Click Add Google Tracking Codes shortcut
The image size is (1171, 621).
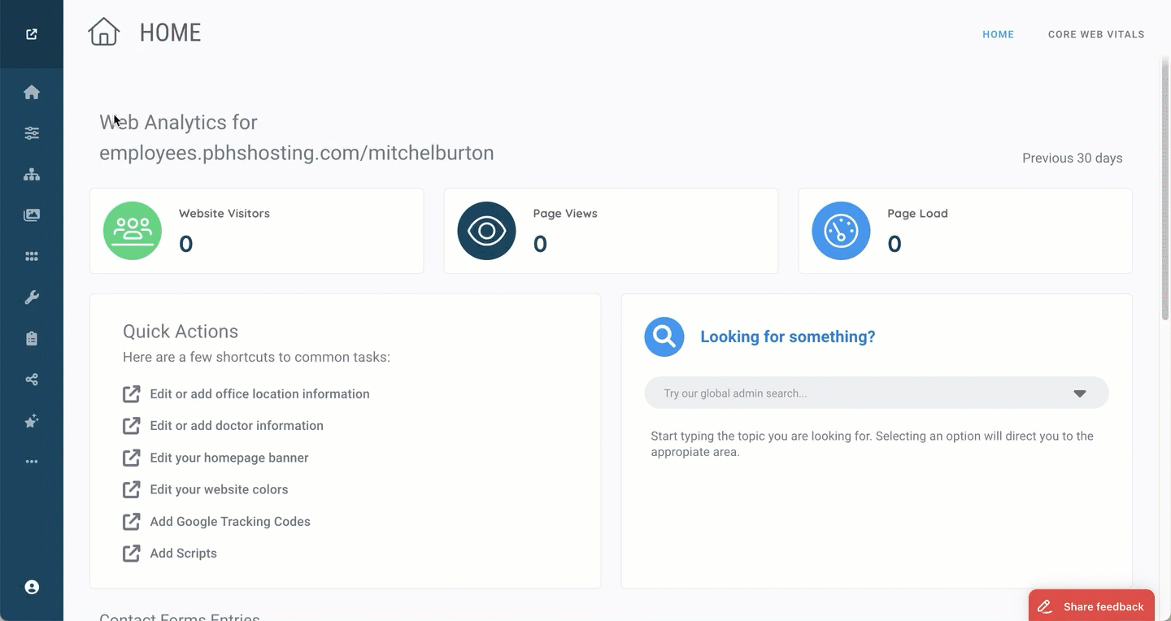pos(229,522)
